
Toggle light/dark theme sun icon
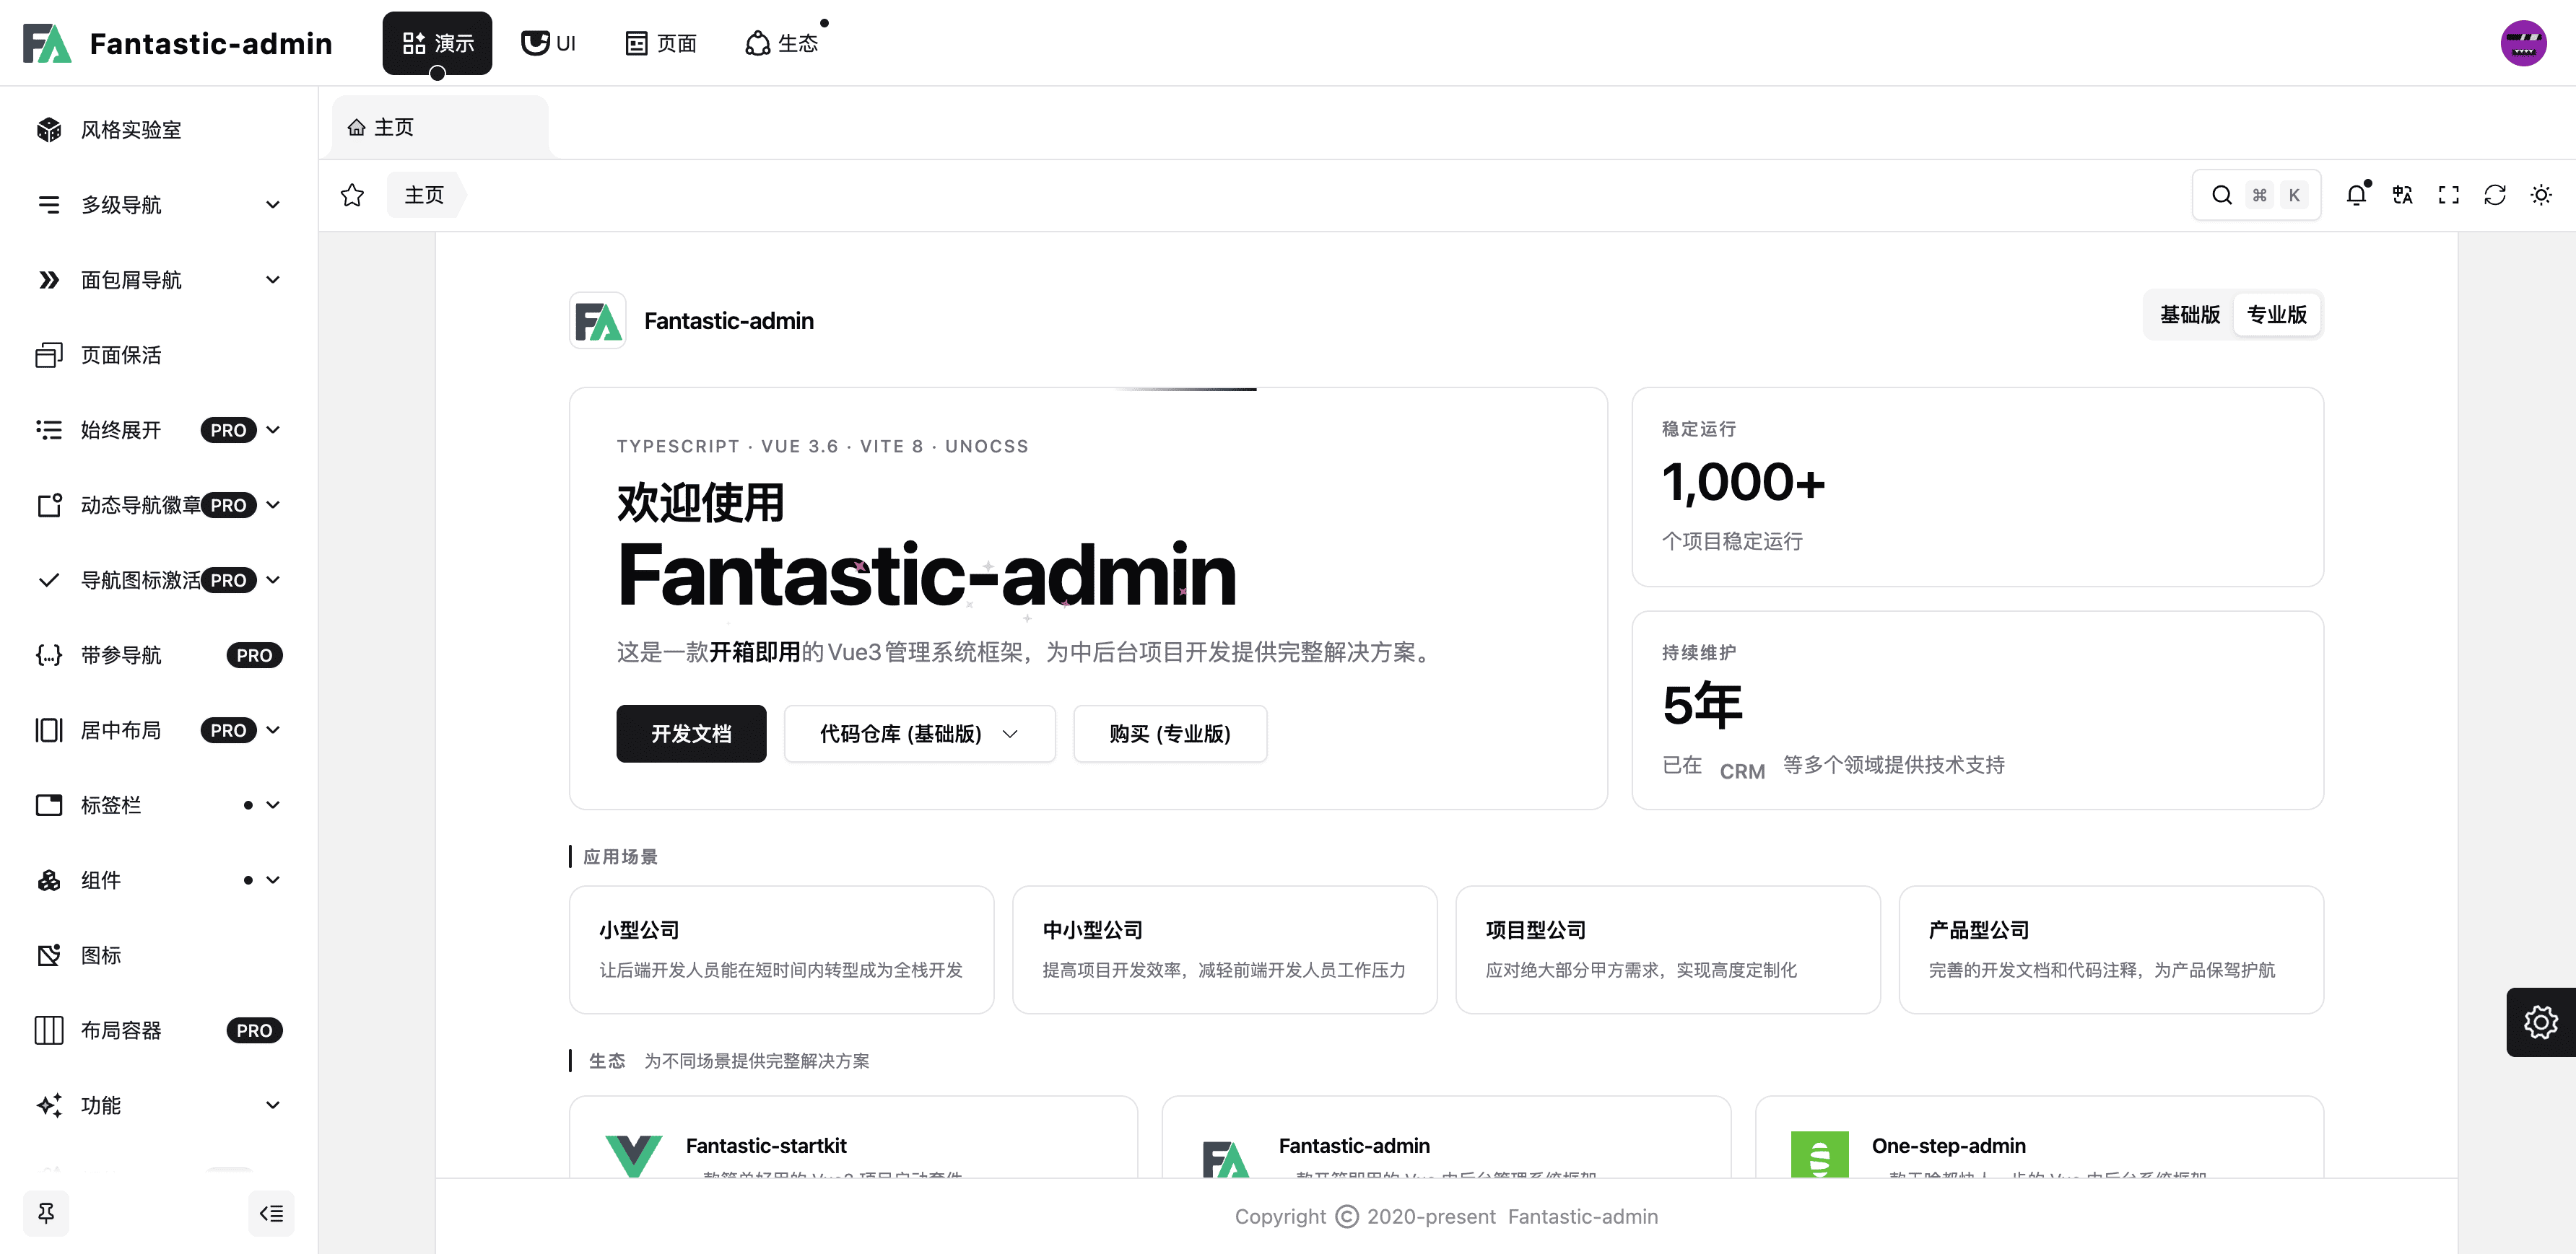tap(2540, 195)
